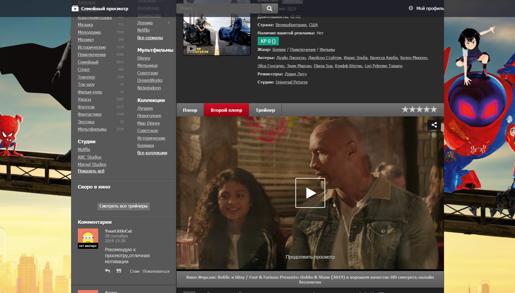The width and height of the screenshot is (515, 293).
Task: Open actress Ванесса Кирби link
Action: [x=384, y=58]
